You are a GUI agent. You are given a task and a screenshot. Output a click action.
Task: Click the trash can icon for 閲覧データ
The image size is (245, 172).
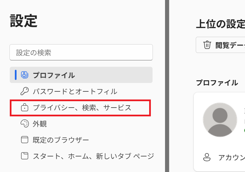click(207, 45)
